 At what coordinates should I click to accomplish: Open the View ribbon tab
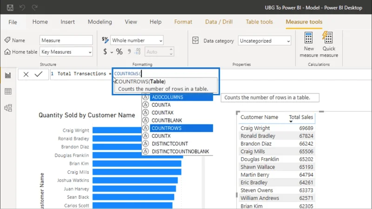point(131,22)
